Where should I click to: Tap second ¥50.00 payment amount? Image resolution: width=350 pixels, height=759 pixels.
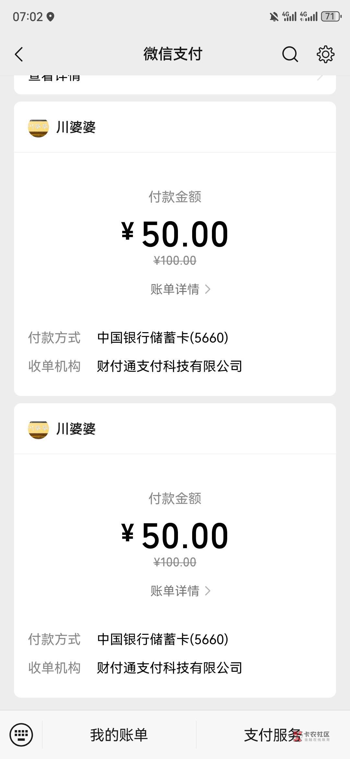pyautogui.click(x=175, y=536)
